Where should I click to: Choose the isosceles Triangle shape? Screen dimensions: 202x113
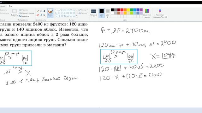point(74,10)
